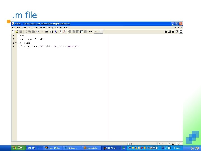Image resolution: width=201 pixels, height=151 pixels.
Task: Click the debug Step In toolbar icon
Action: point(74,32)
